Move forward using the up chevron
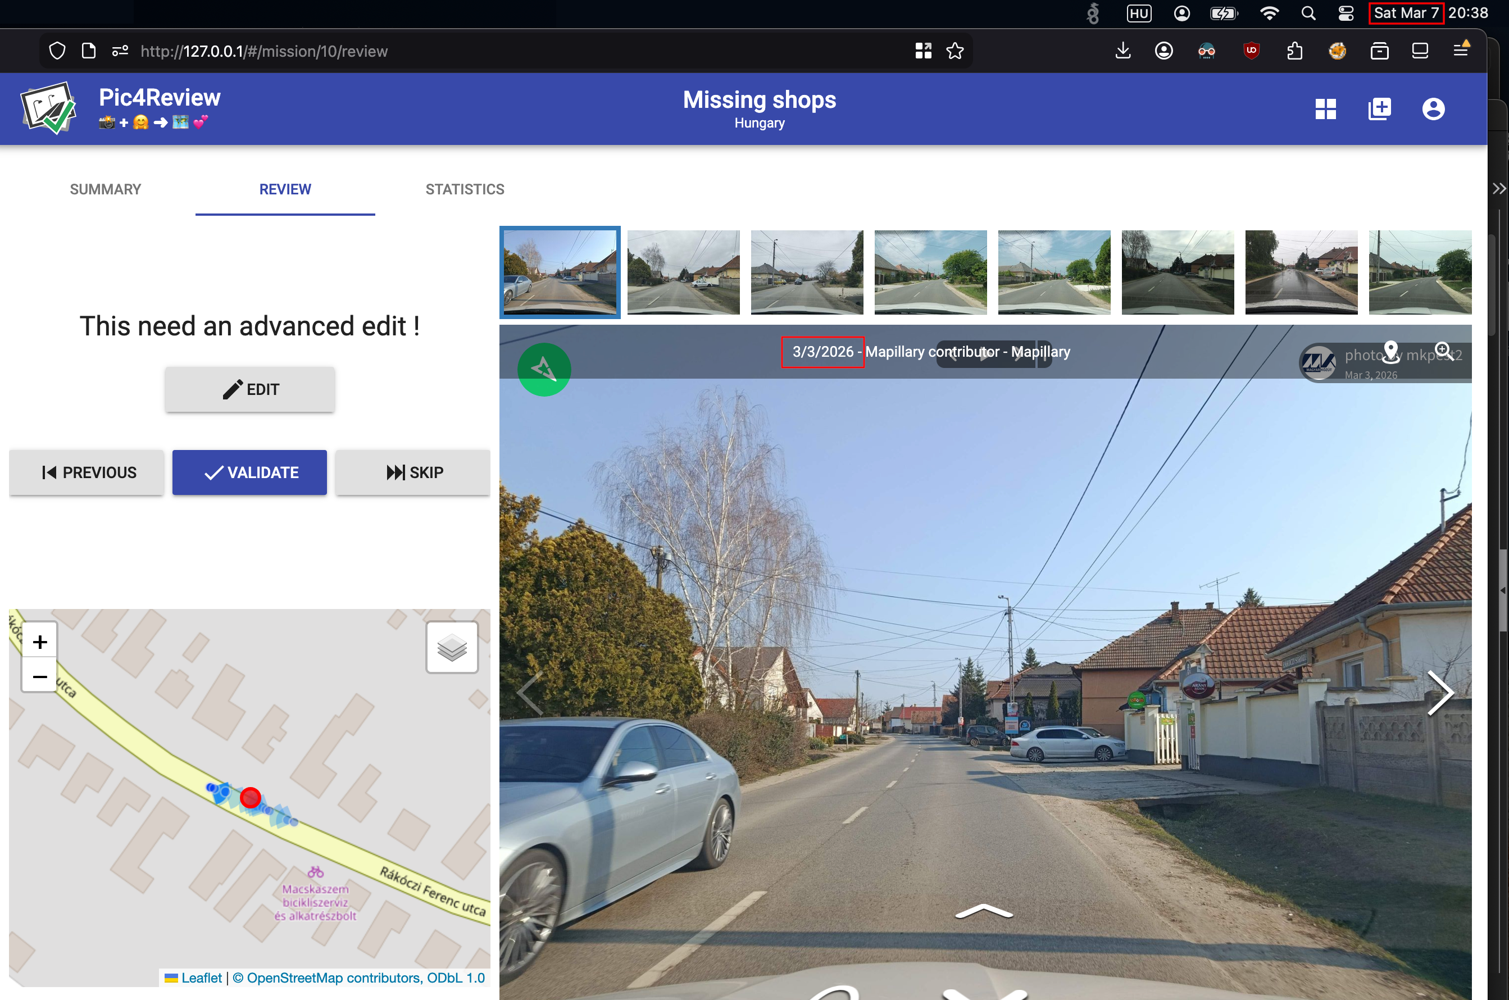Viewport: 1509px width, 1000px height. 984,912
